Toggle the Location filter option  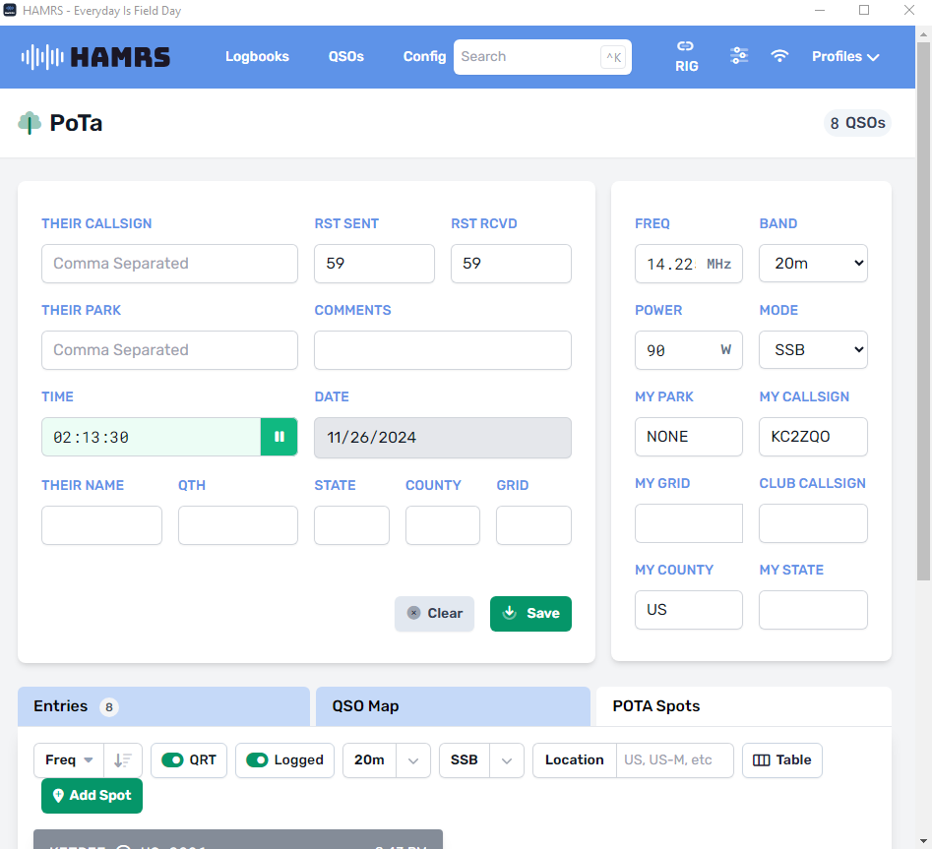click(574, 759)
